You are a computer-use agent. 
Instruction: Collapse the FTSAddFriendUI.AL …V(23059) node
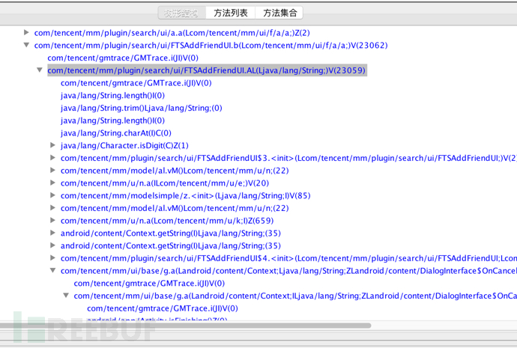(x=40, y=70)
